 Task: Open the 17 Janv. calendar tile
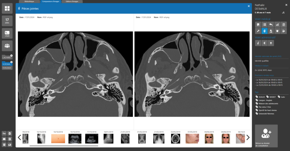[7, 21]
